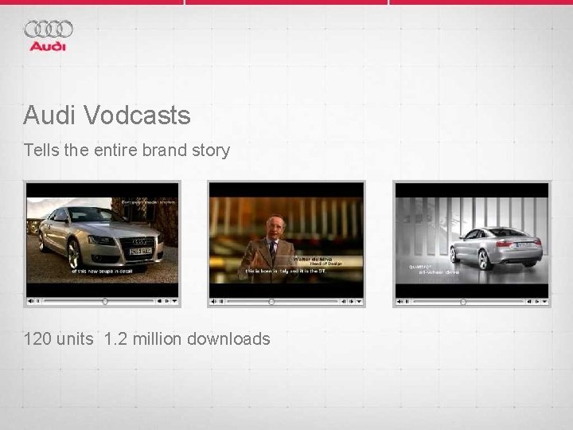This screenshot has height=430, width=573.
Task: Click the seek knob on the Walter de Silva video
Action: point(271,302)
